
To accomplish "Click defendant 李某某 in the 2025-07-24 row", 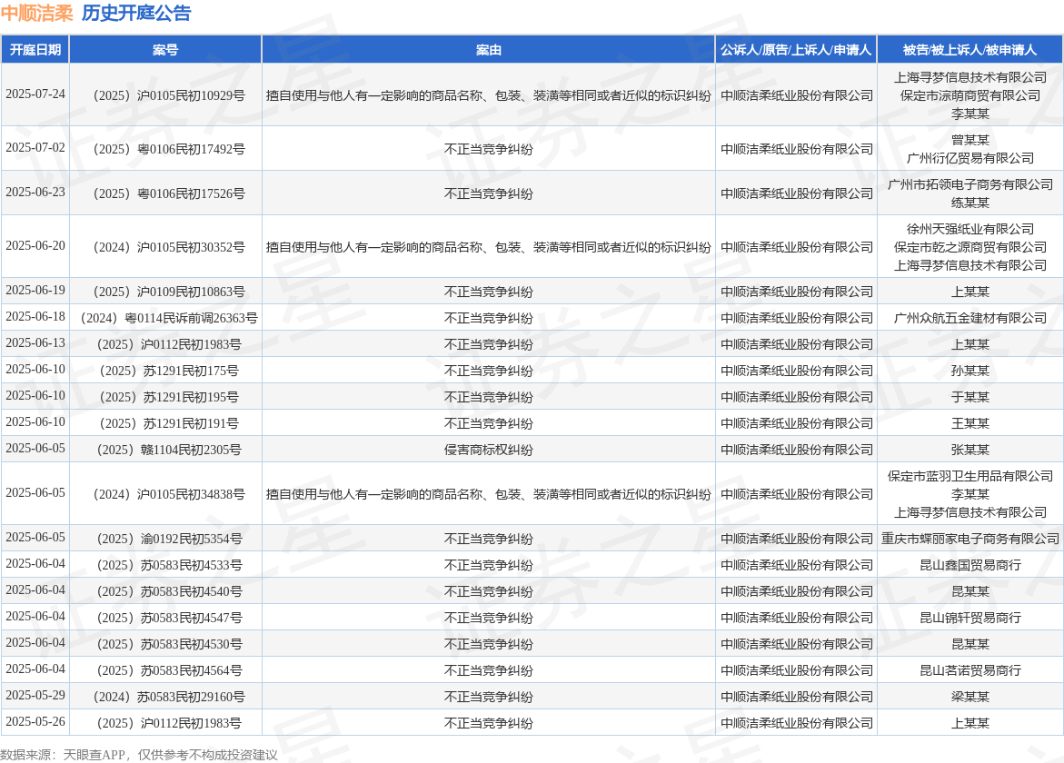I will 970,114.
